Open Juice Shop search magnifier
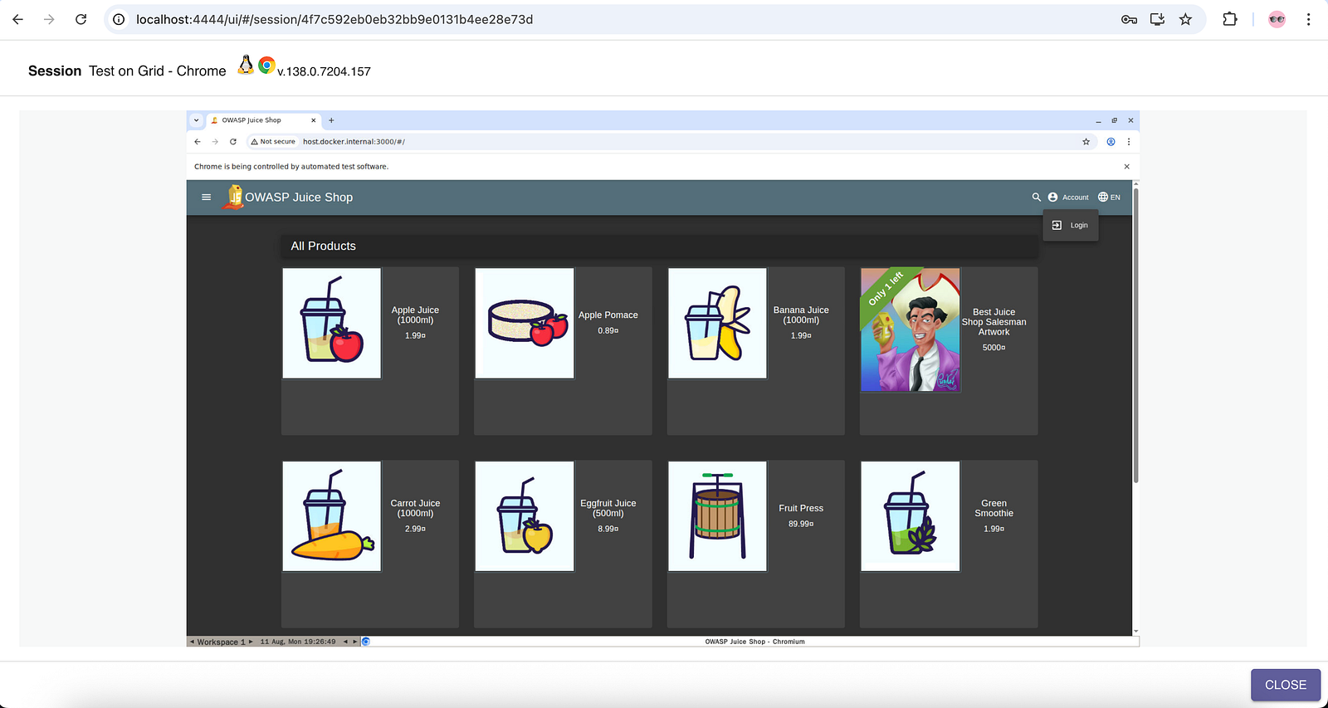 (x=1036, y=197)
